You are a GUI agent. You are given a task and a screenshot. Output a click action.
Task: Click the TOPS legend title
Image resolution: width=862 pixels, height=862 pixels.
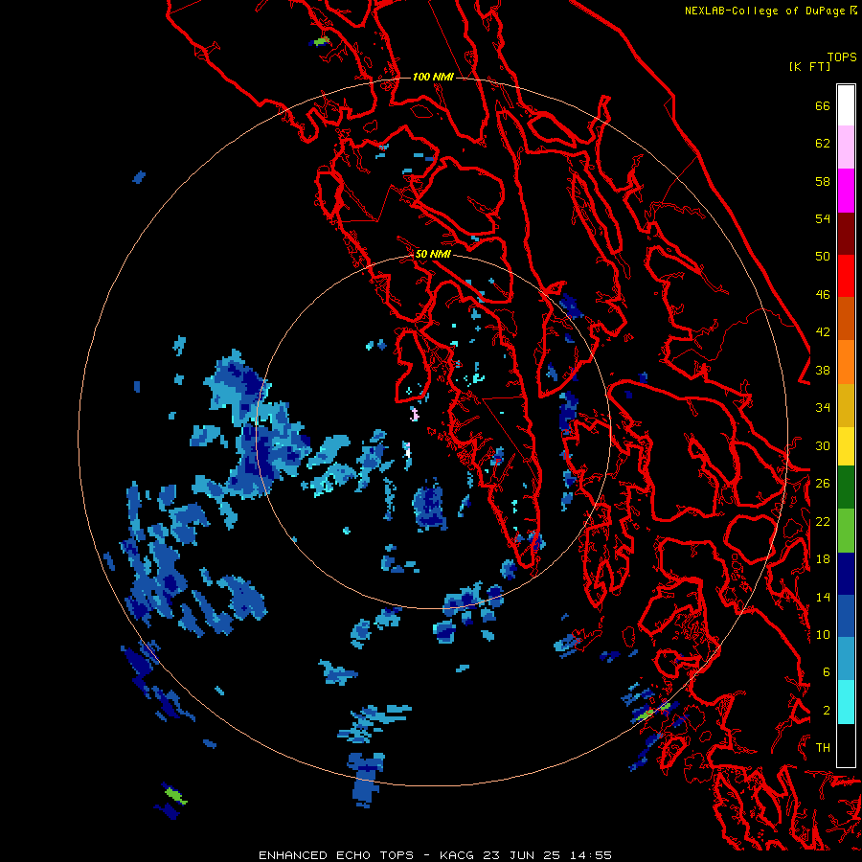pos(842,57)
